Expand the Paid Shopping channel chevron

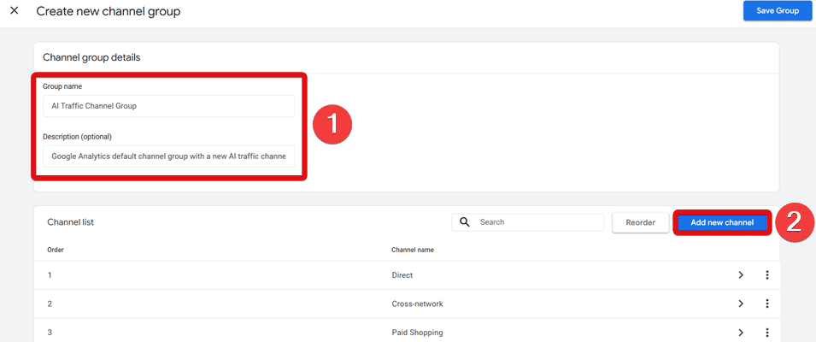pyautogui.click(x=741, y=333)
